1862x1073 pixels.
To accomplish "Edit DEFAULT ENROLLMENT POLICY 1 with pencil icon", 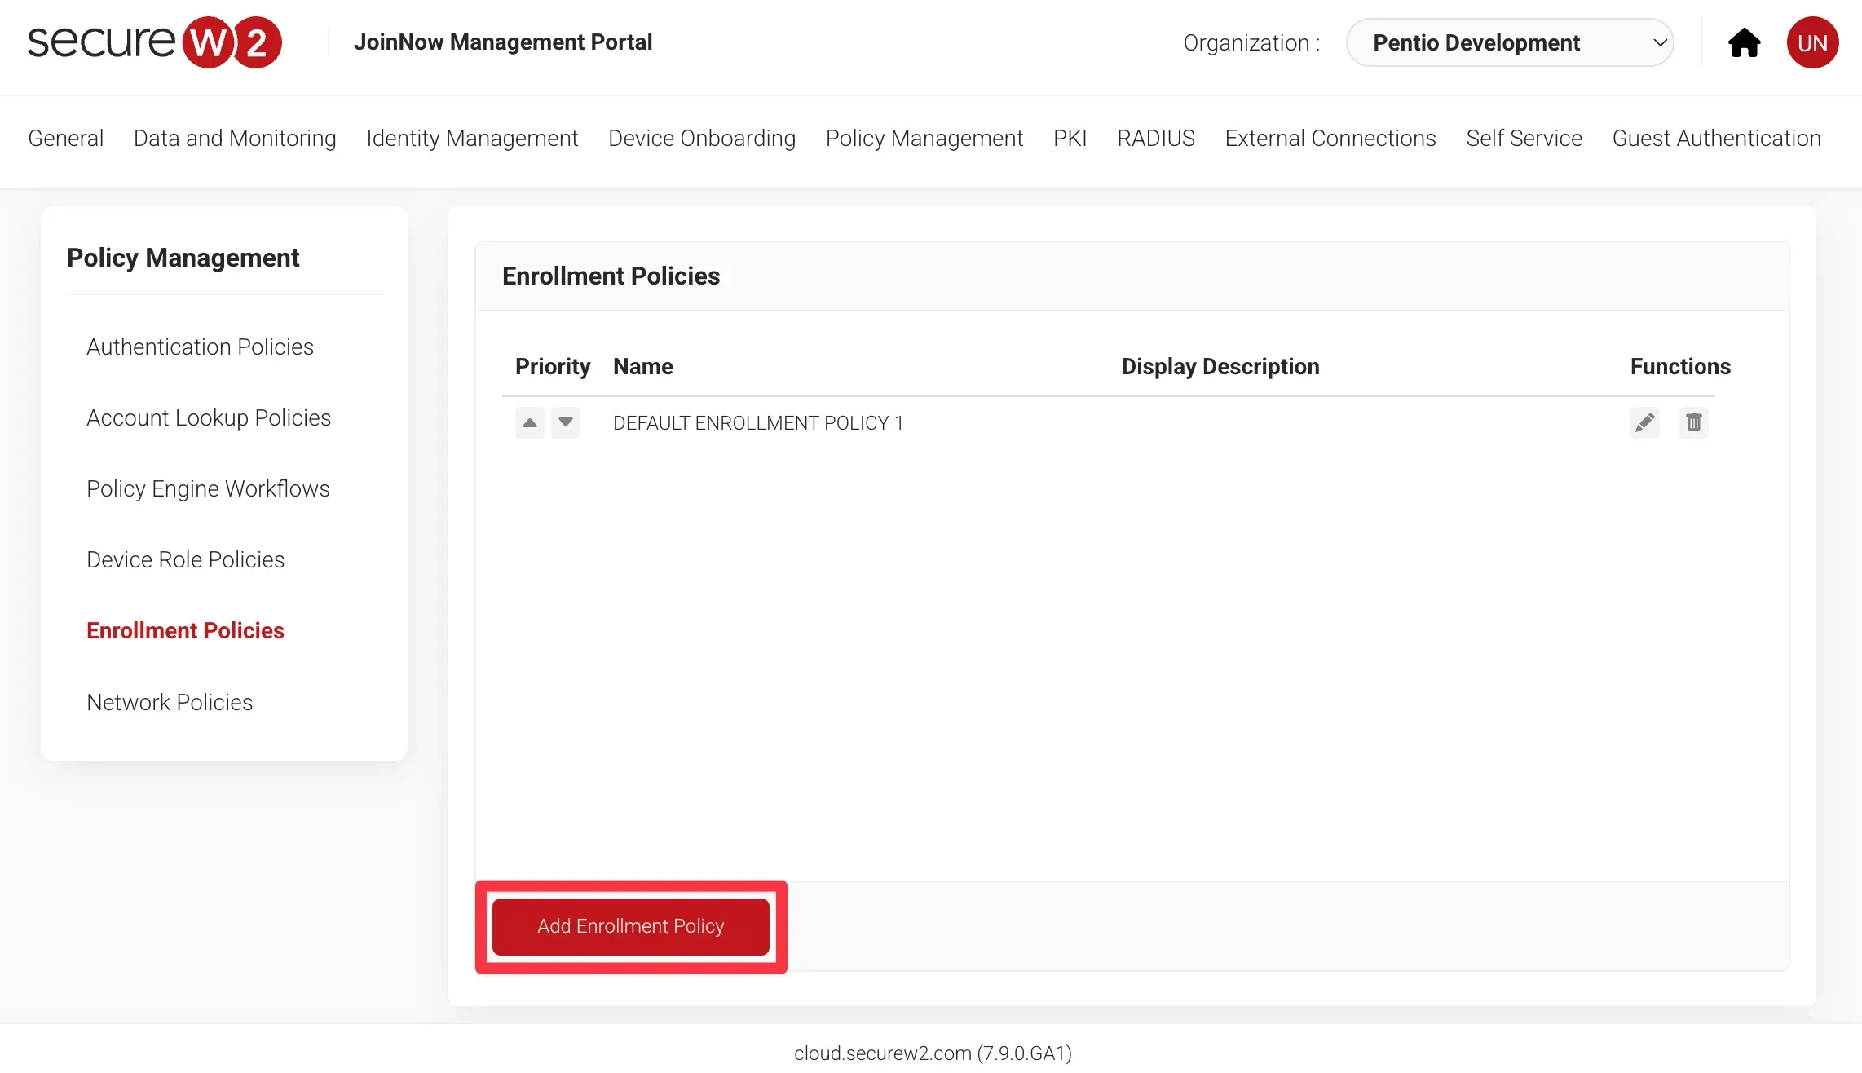I will [x=1644, y=422].
